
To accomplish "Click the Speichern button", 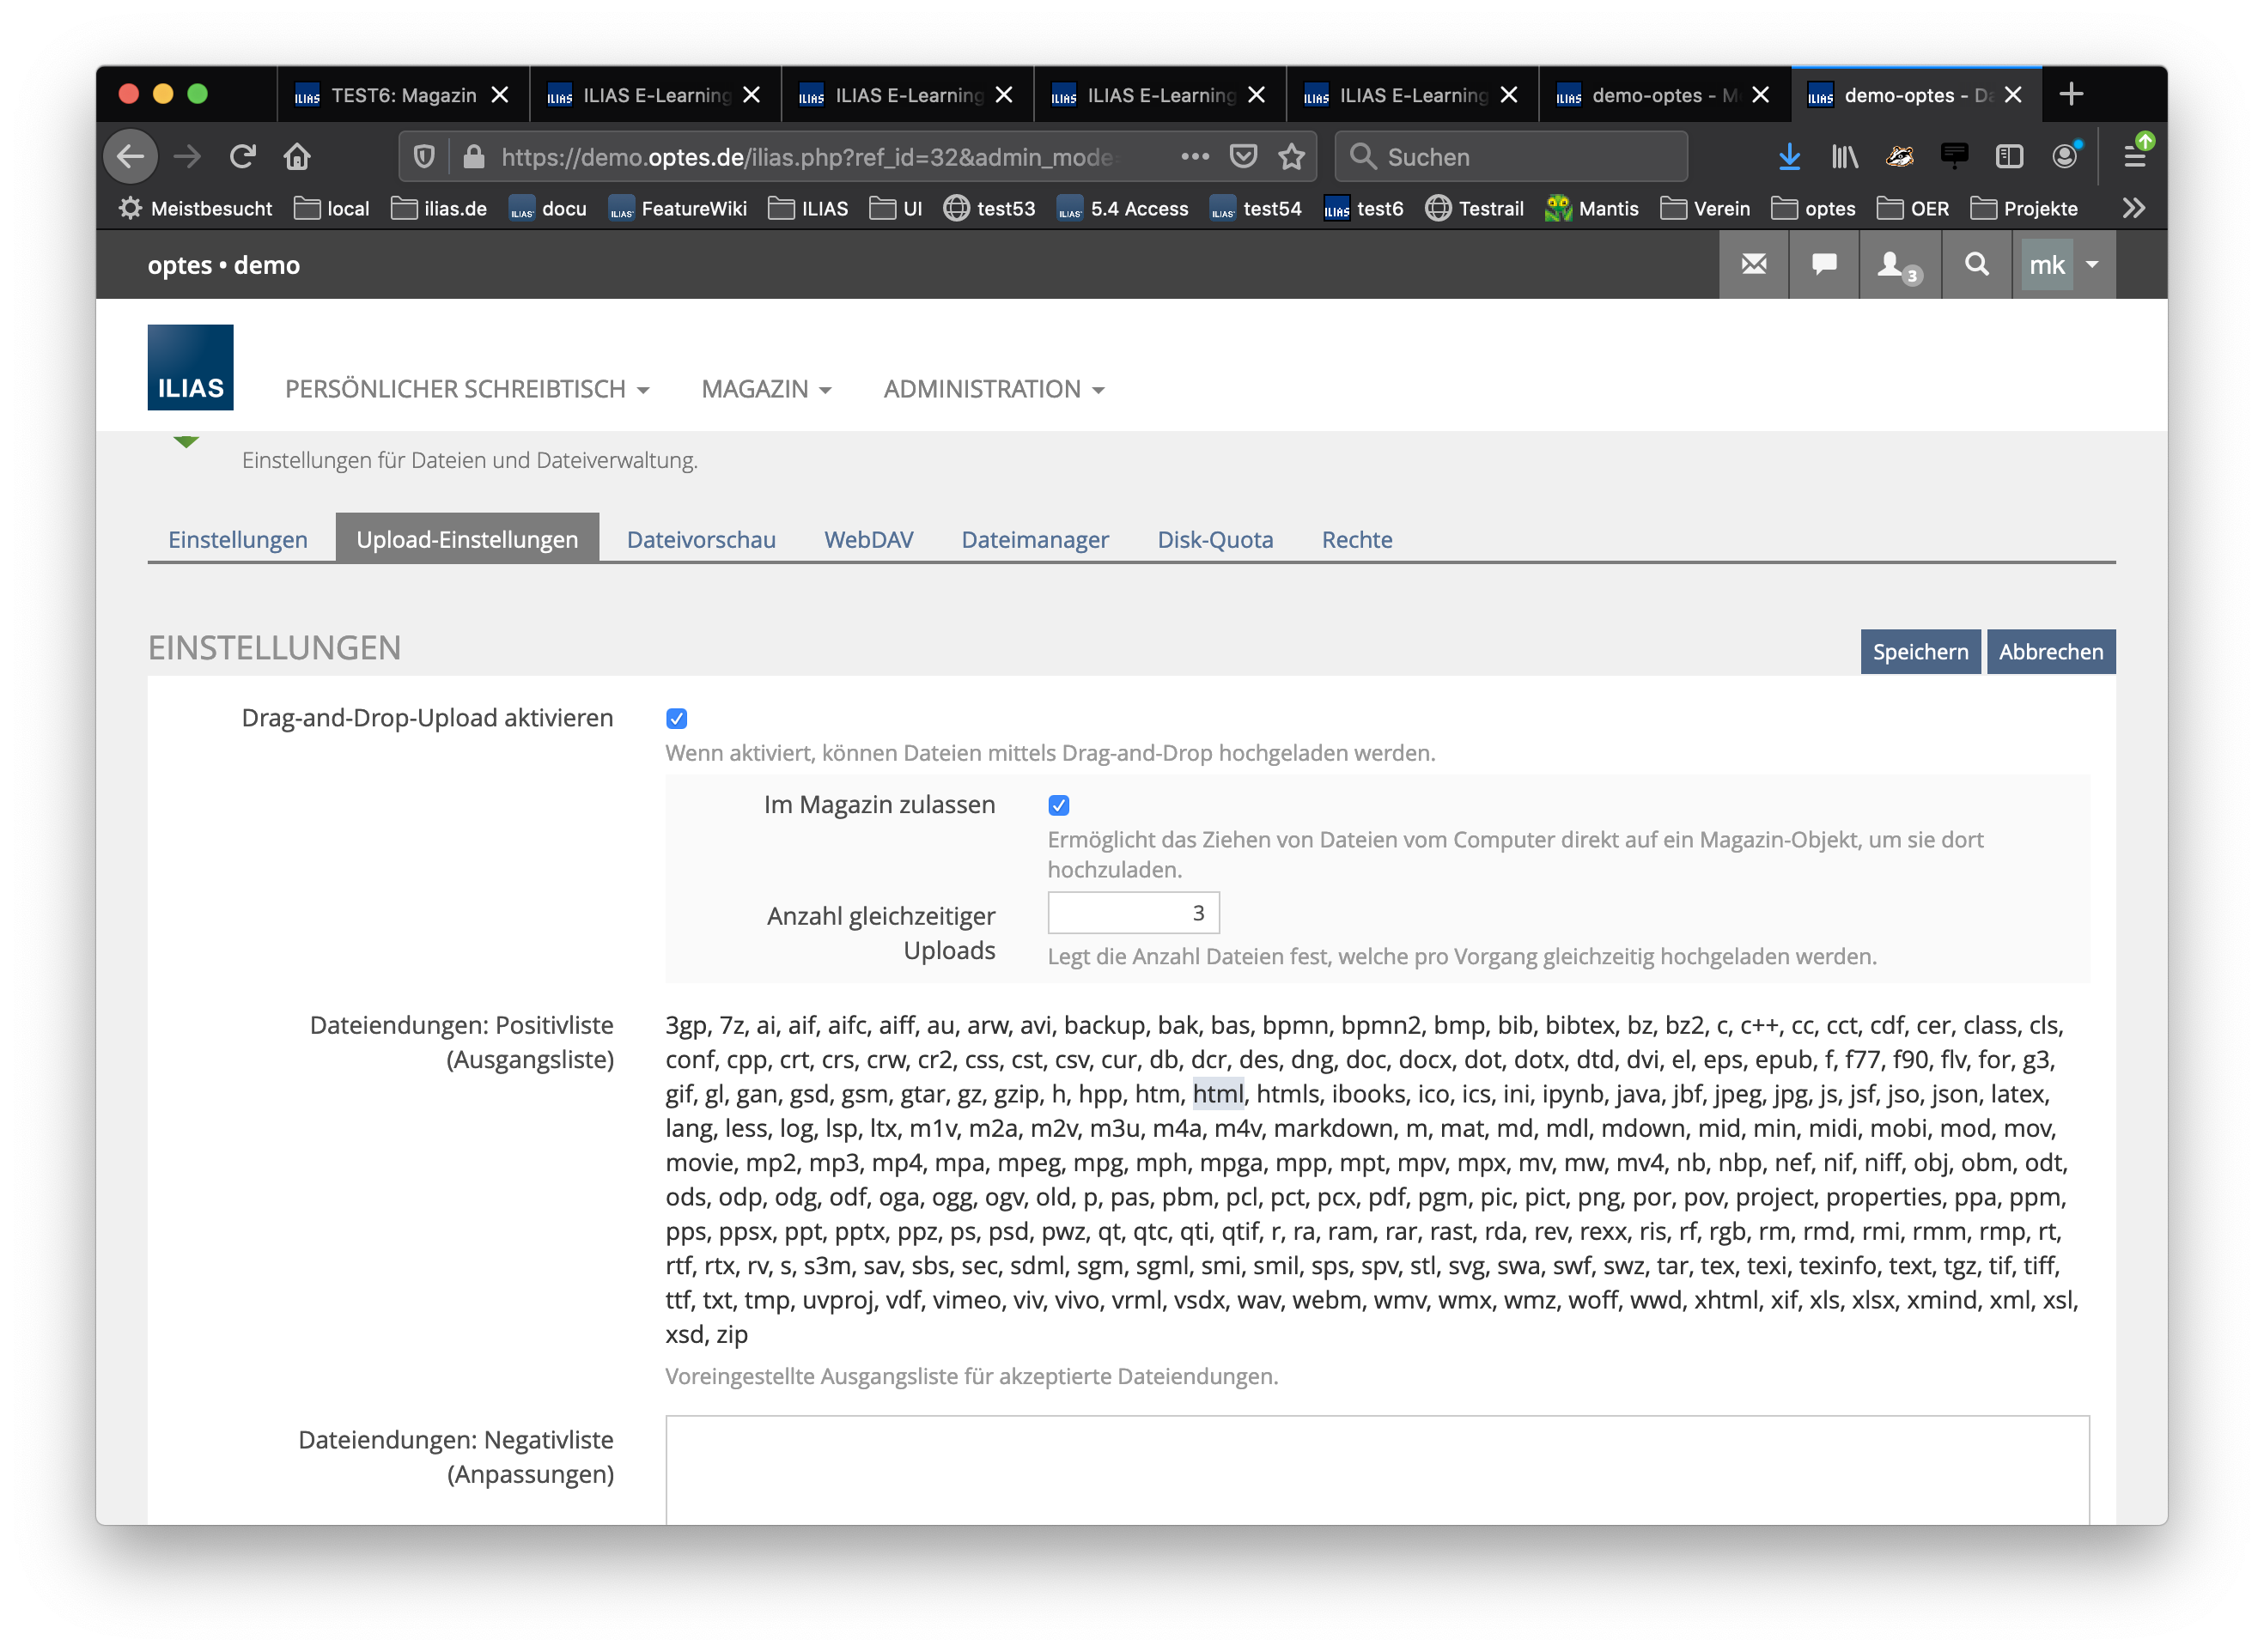I will point(1919,652).
